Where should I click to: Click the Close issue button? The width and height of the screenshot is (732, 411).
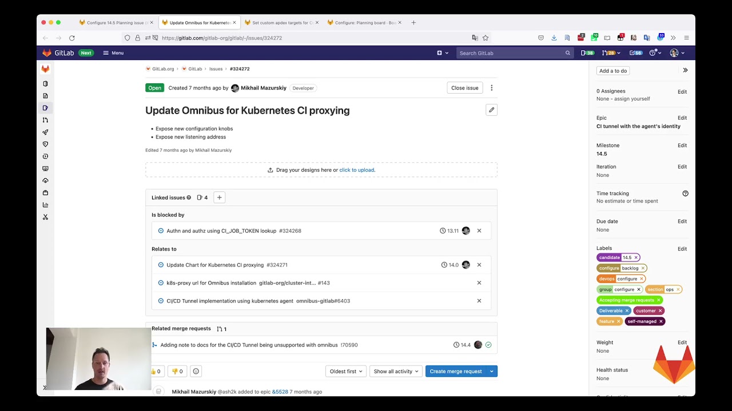point(464,88)
